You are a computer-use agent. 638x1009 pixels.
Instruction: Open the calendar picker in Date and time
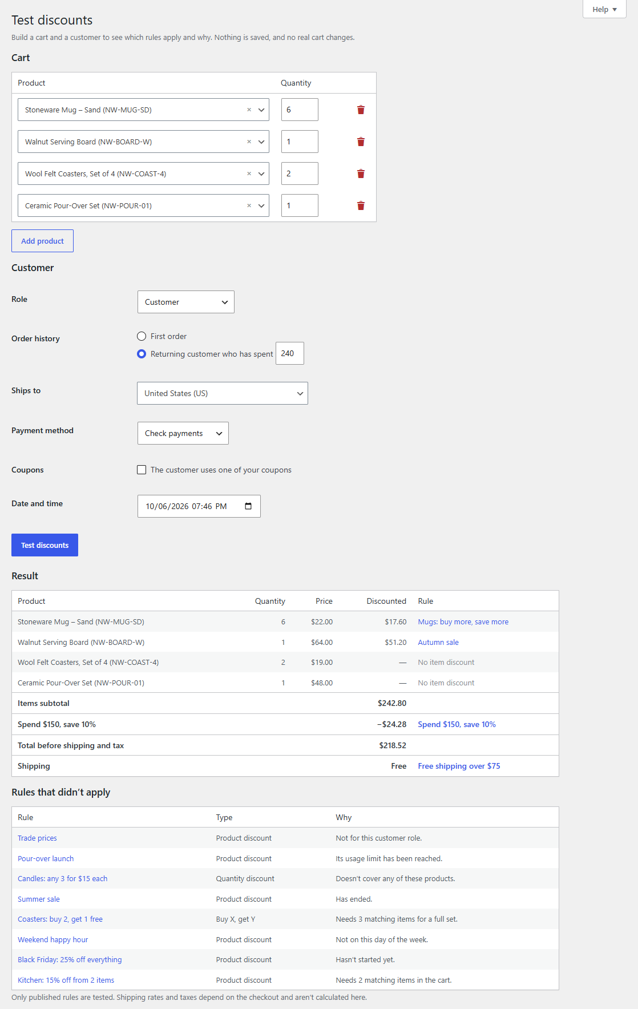coord(248,506)
